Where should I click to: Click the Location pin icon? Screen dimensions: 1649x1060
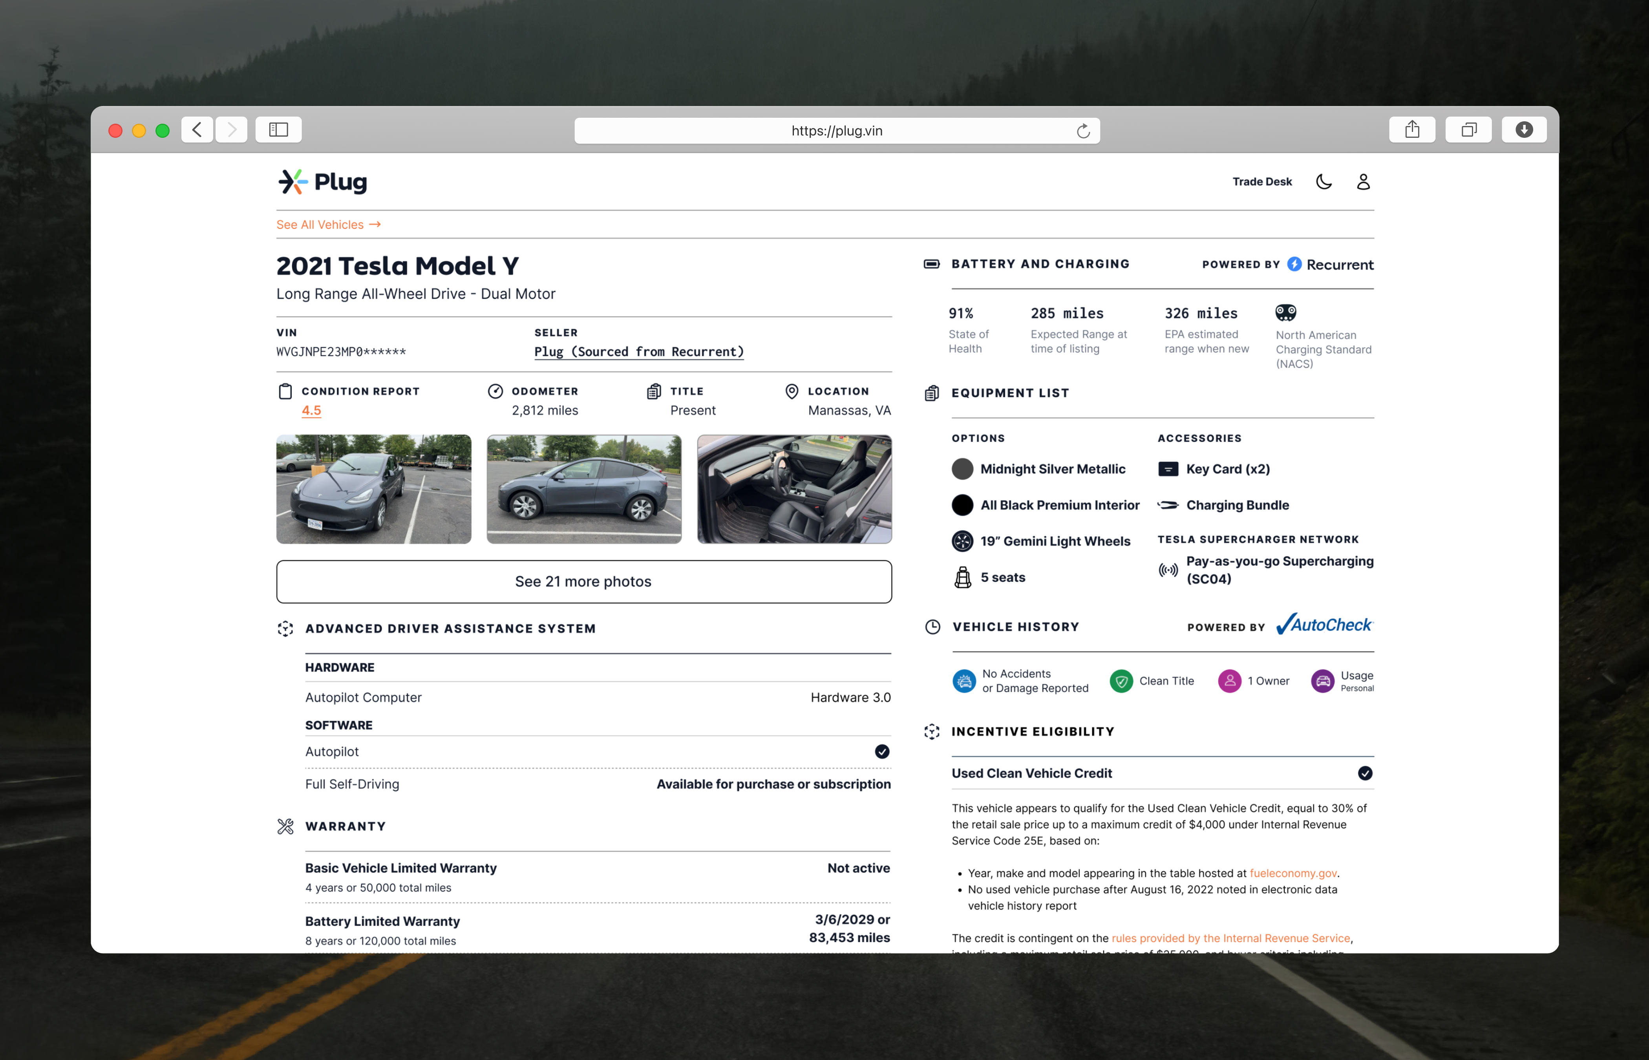[792, 391]
